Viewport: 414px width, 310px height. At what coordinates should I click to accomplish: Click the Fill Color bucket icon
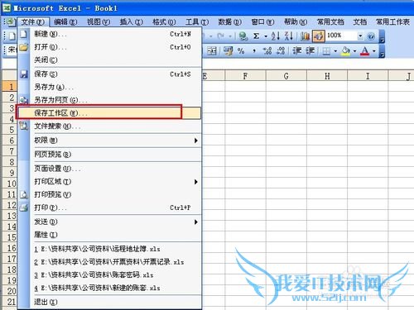tap(346, 51)
